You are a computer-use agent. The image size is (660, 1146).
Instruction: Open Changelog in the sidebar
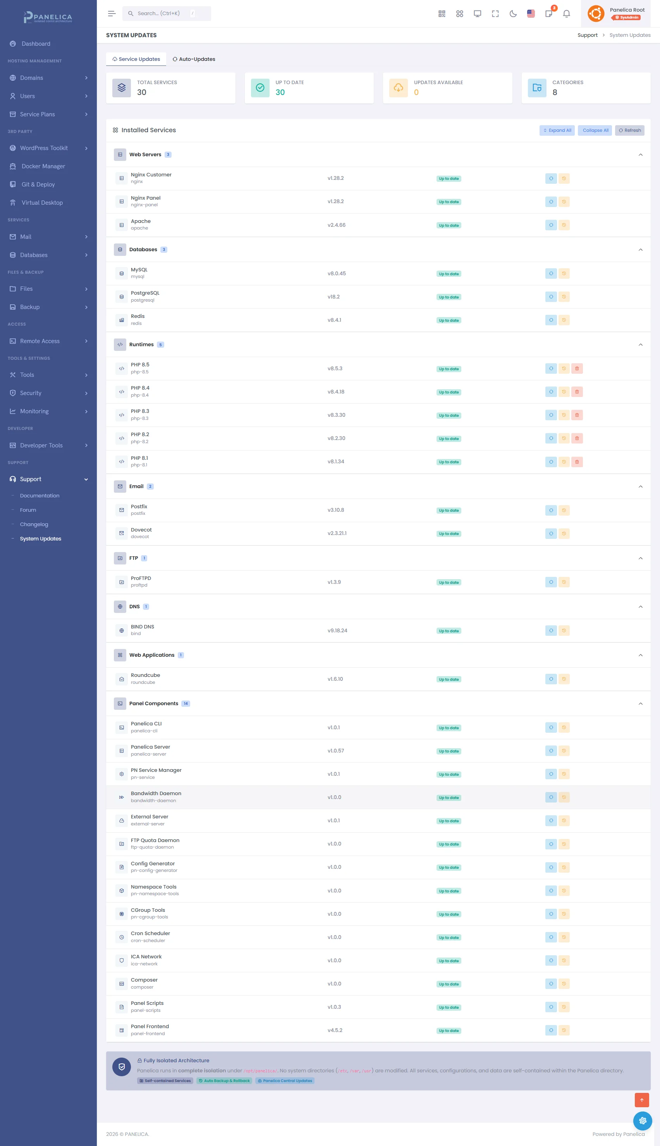(x=34, y=524)
